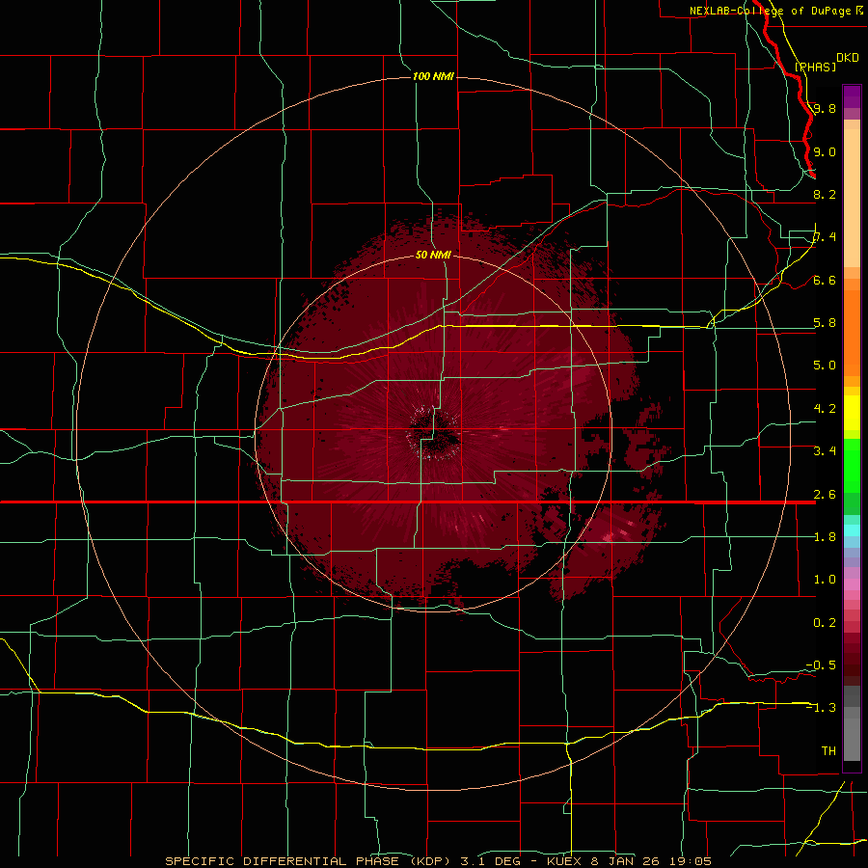Click the 5.0 legend value
The image size is (868, 868).
[825, 366]
